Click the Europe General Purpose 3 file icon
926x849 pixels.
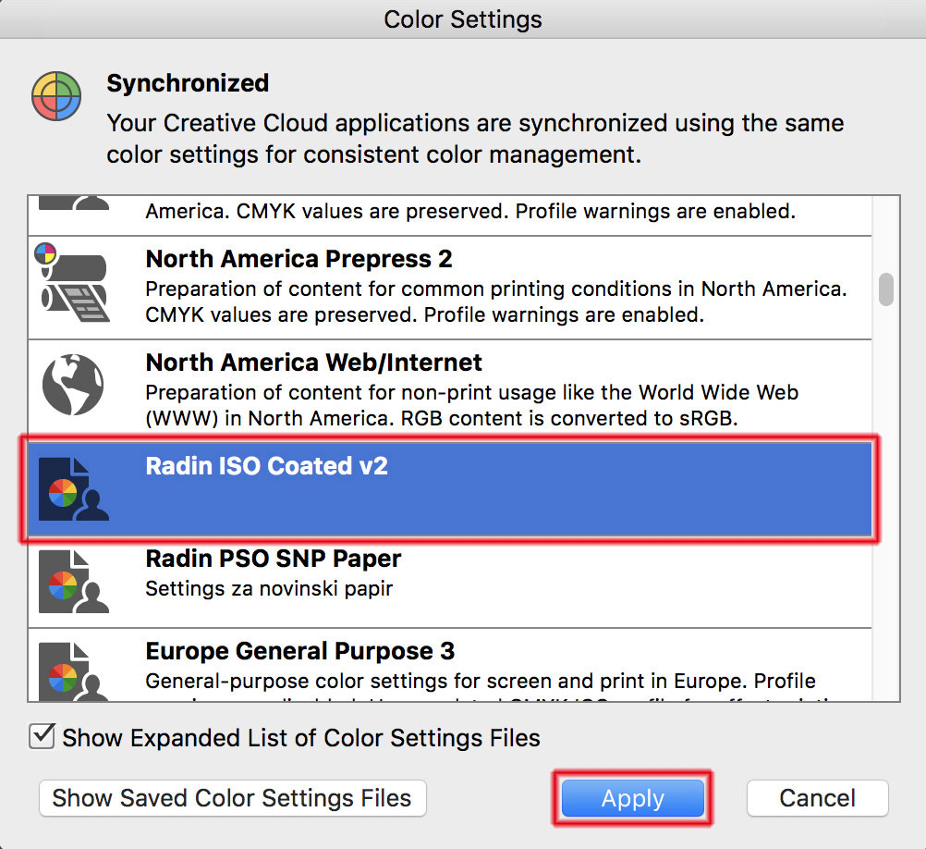coord(73,671)
